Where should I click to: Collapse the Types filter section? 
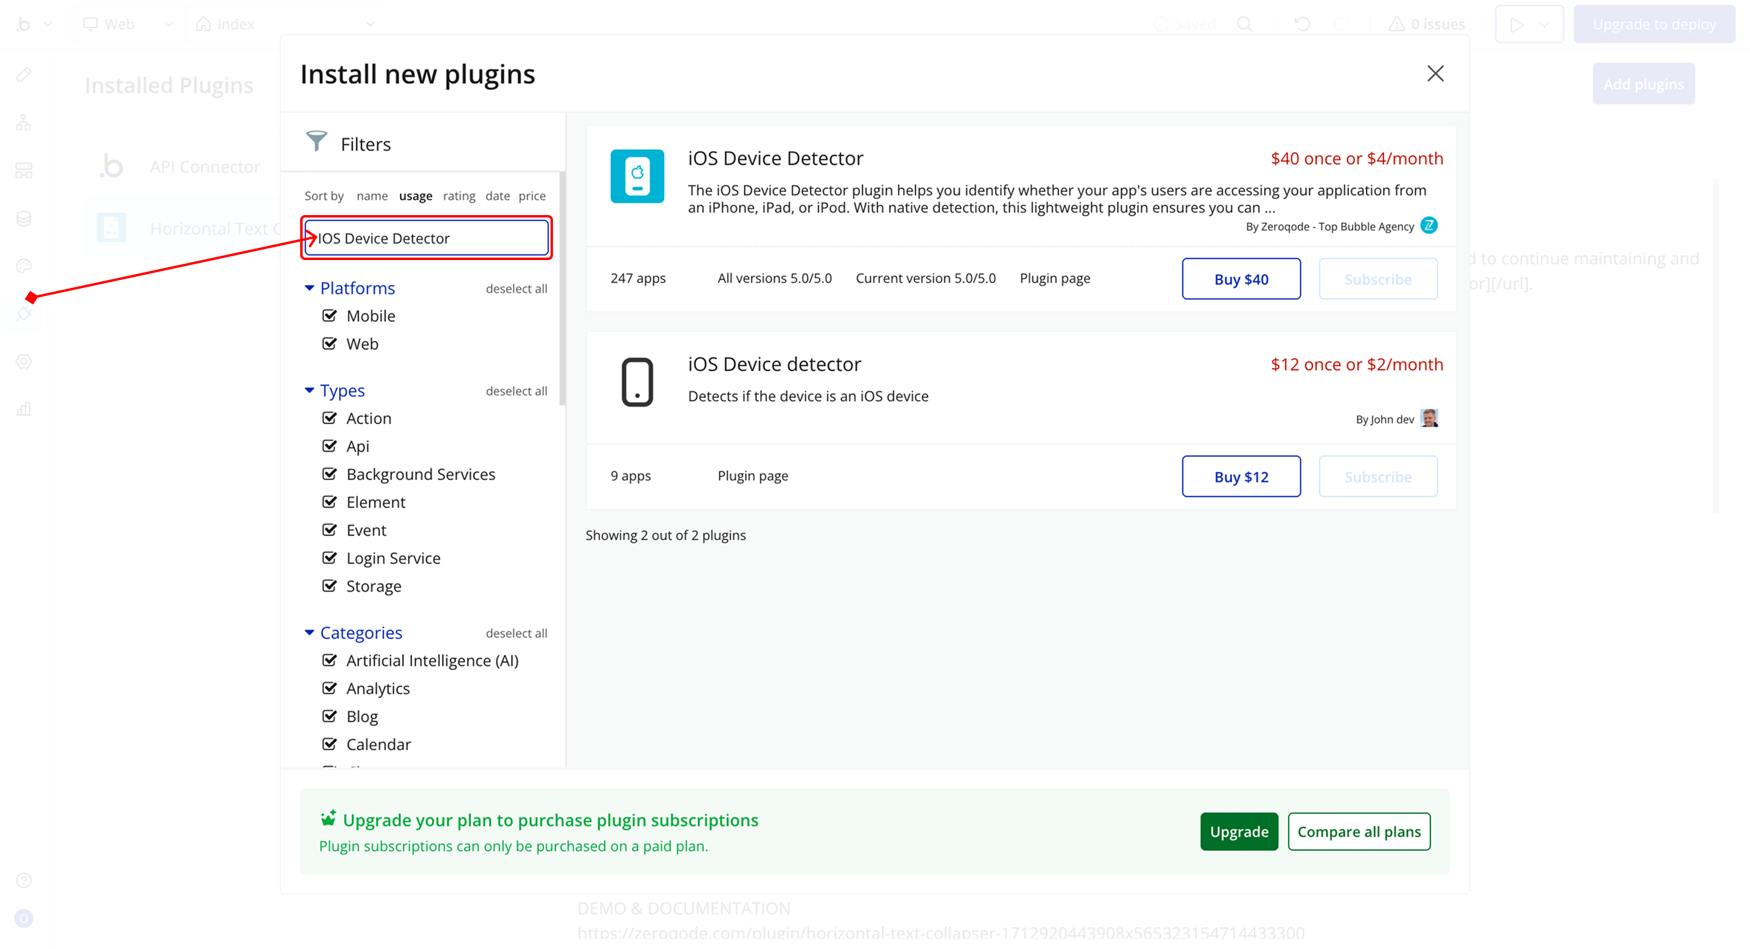pos(309,391)
